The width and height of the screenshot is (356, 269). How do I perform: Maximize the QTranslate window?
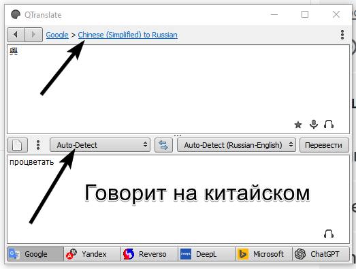coord(305,14)
